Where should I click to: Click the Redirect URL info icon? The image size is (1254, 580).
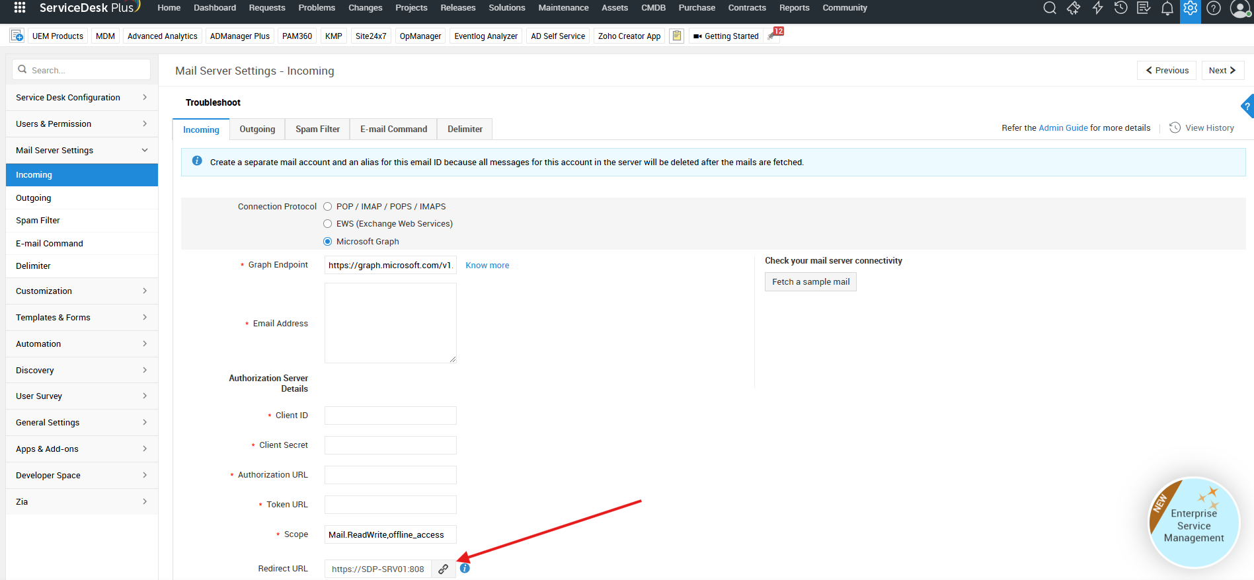tap(465, 568)
